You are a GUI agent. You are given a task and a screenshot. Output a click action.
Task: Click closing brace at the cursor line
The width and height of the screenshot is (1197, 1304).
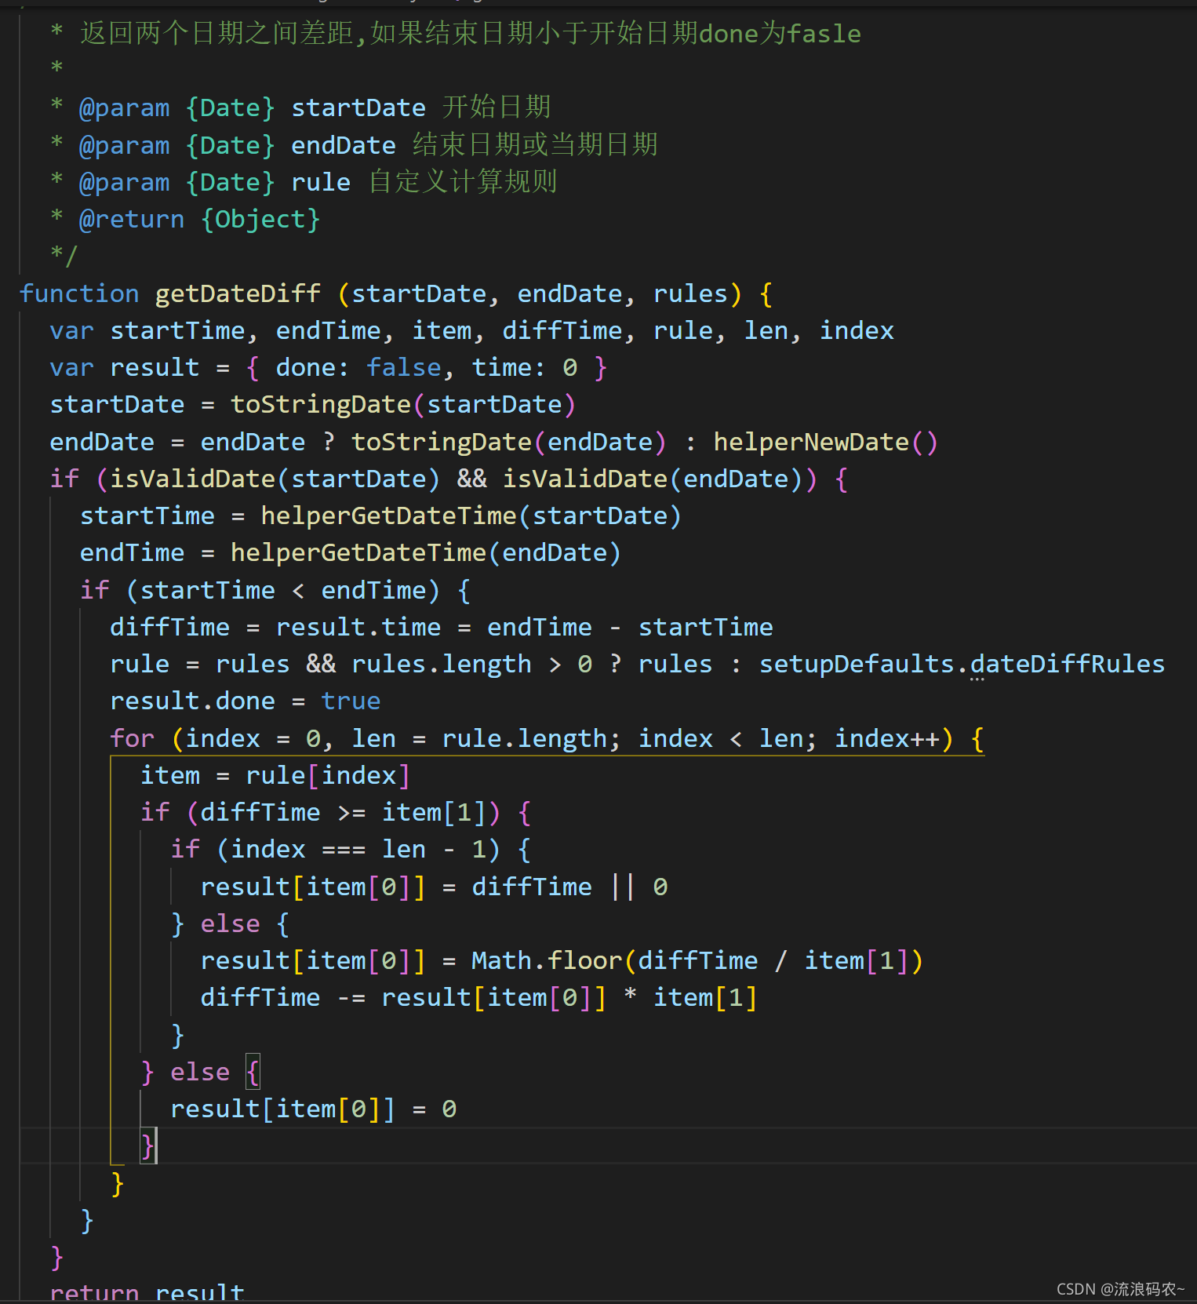click(147, 1146)
